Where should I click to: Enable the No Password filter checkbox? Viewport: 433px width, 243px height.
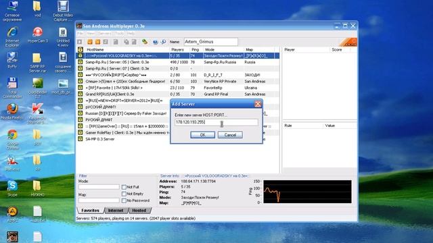tap(124, 200)
